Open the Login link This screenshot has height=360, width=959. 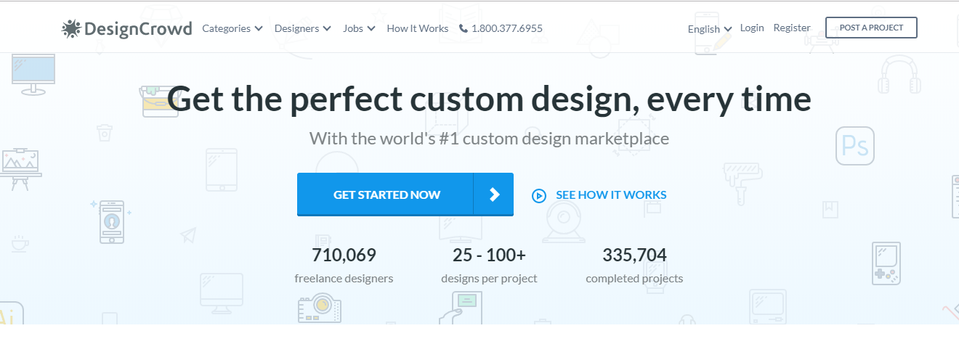(x=752, y=28)
